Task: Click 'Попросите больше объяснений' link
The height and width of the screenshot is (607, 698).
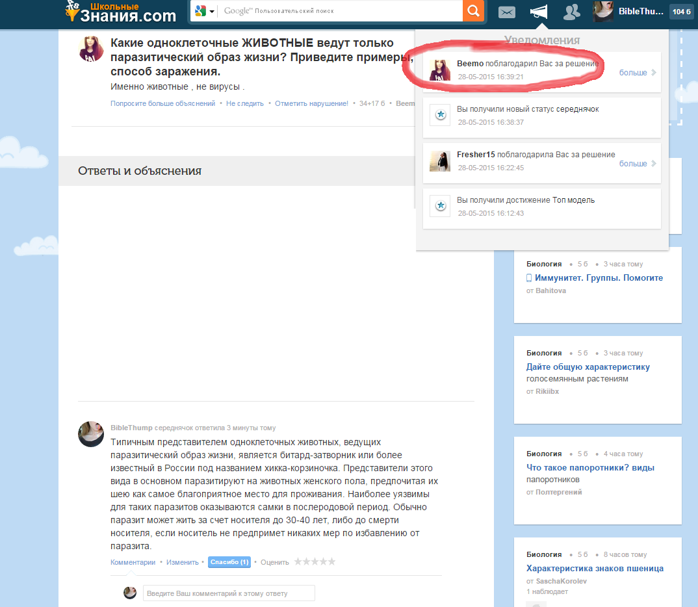Action: point(162,103)
